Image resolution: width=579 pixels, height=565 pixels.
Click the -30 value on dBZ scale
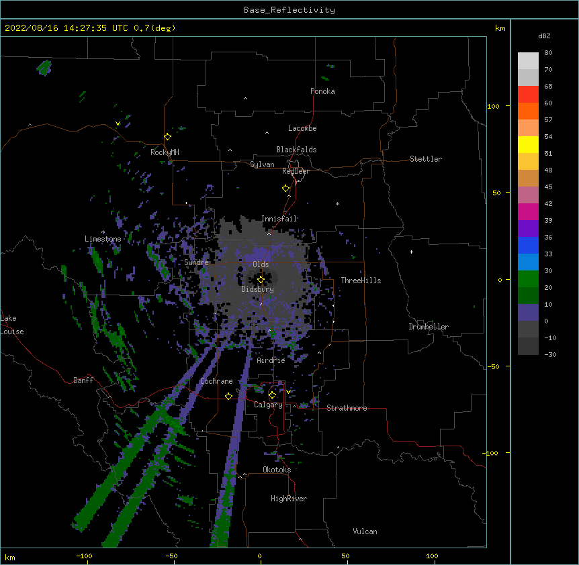coord(550,354)
